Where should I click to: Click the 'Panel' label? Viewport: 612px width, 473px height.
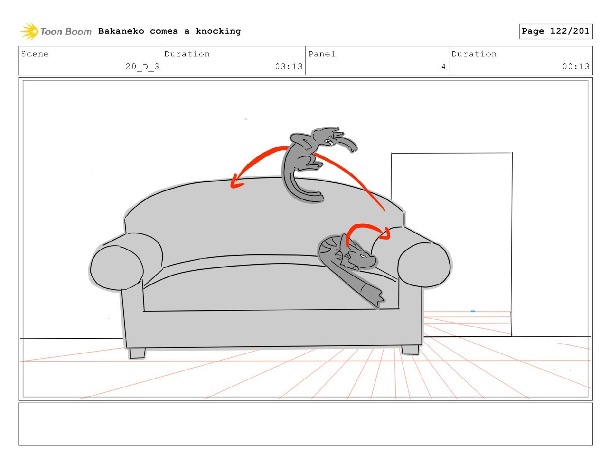tap(322, 54)
